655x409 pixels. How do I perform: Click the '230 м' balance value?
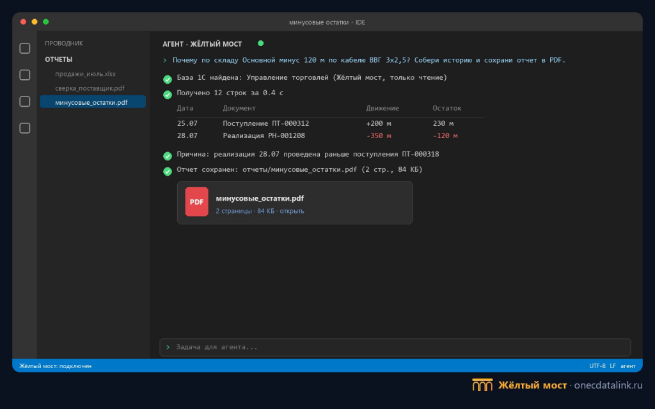click(443, 123)
